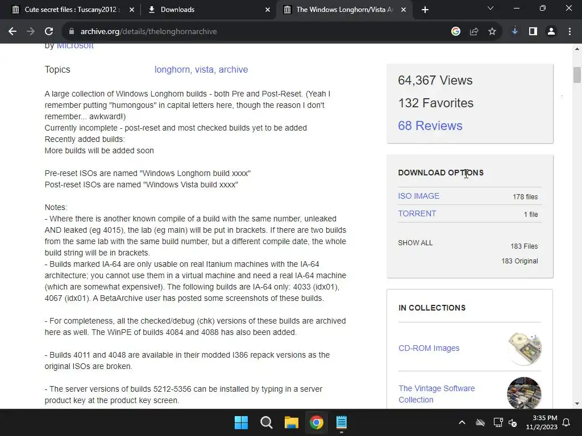Open a new browser tab
Screen dimensions: 582x436
point(425,10)
